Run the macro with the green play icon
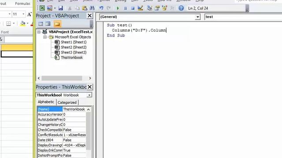The image size is (282, 158). 118,8
